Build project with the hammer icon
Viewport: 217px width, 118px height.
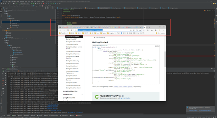17,3
